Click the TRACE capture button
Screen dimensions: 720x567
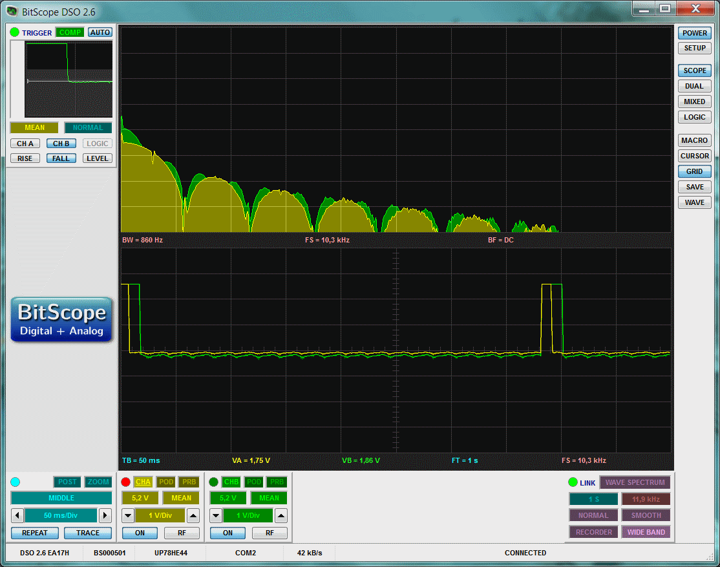[88, 533]
